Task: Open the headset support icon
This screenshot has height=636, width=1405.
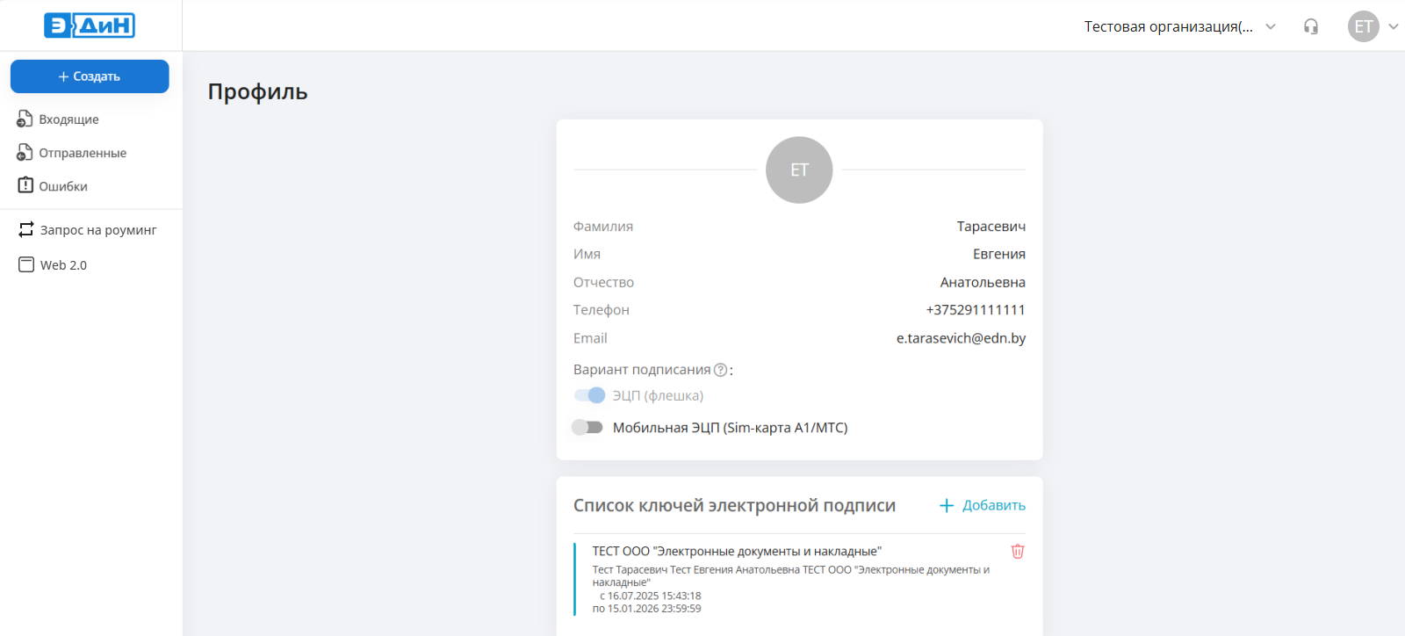Action: coord(1311,26)
